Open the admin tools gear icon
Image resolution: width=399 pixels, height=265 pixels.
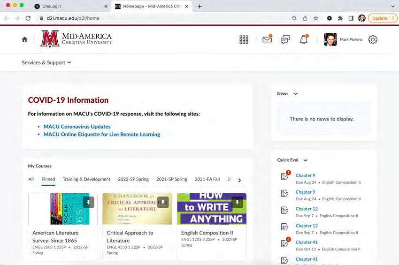(x=373, y=39)
